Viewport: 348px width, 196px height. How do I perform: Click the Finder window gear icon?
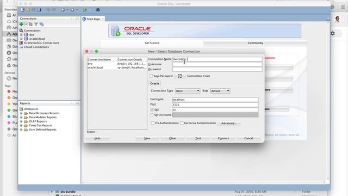[x=332, y=33]
